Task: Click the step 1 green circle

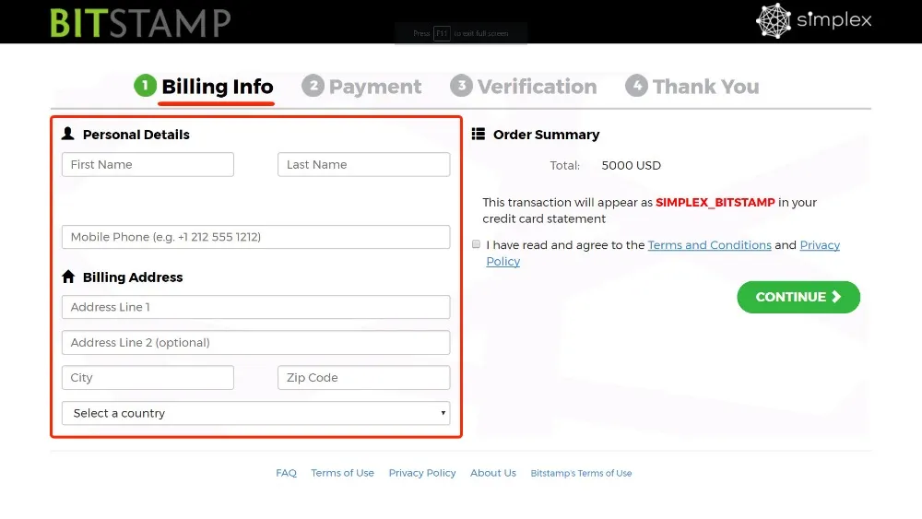Action: [x=146, y=86]
